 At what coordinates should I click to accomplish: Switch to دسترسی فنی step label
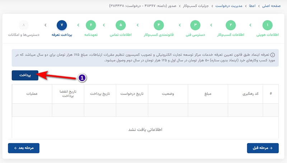coord(195,35)
